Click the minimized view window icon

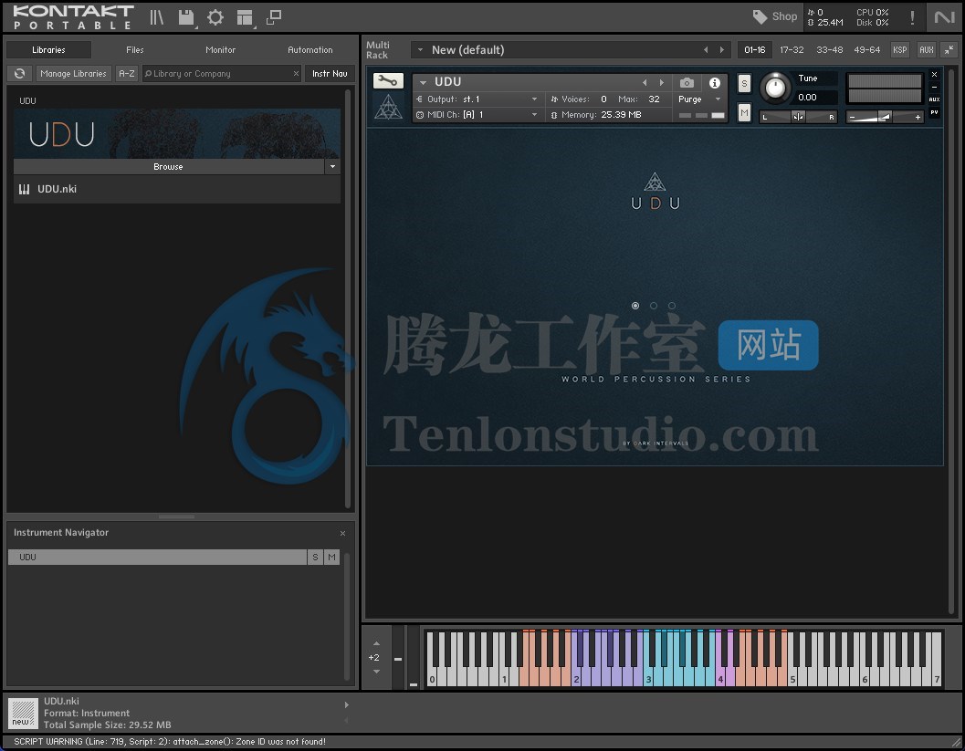coord(274,17)
